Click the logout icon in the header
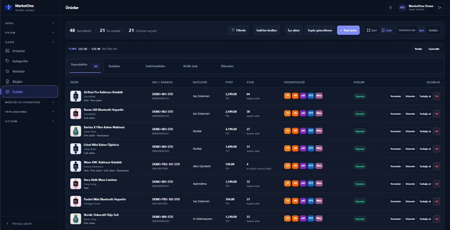Viewport: 450px width, 230px height. coord(440,7)
